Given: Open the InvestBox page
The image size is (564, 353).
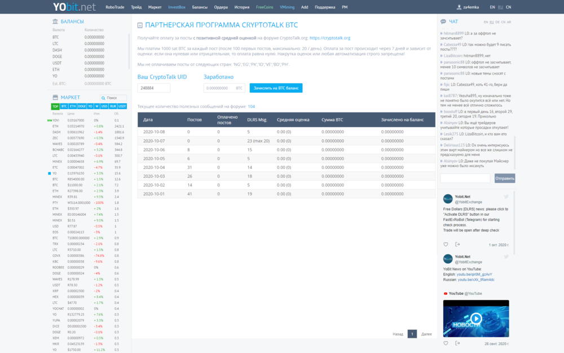Looking at the screenshot, I should [x=177, y=7].
